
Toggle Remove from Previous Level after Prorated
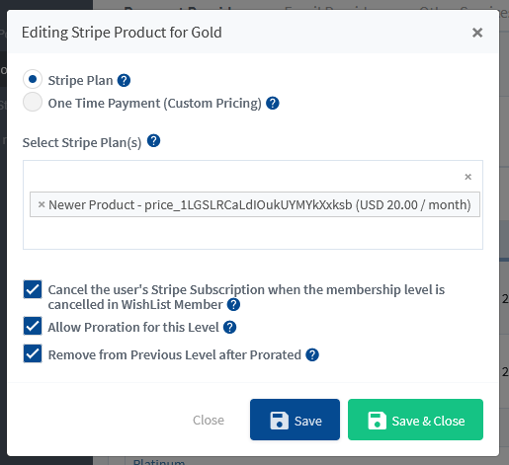33,353
